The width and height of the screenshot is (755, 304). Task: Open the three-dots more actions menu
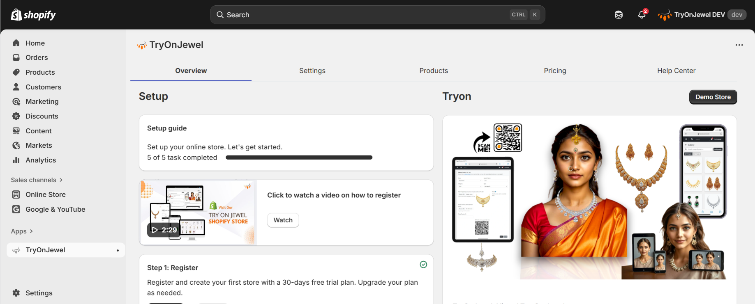coord(739,45)
